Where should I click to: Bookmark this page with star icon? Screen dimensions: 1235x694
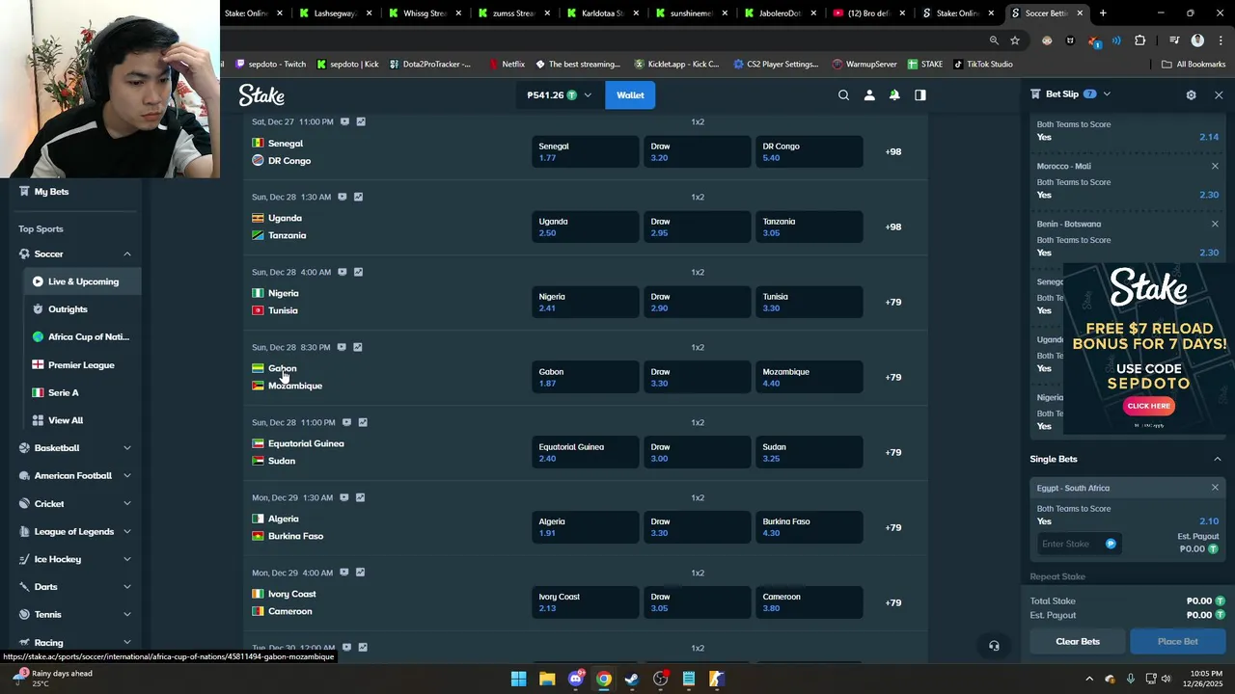point(1015,40)
